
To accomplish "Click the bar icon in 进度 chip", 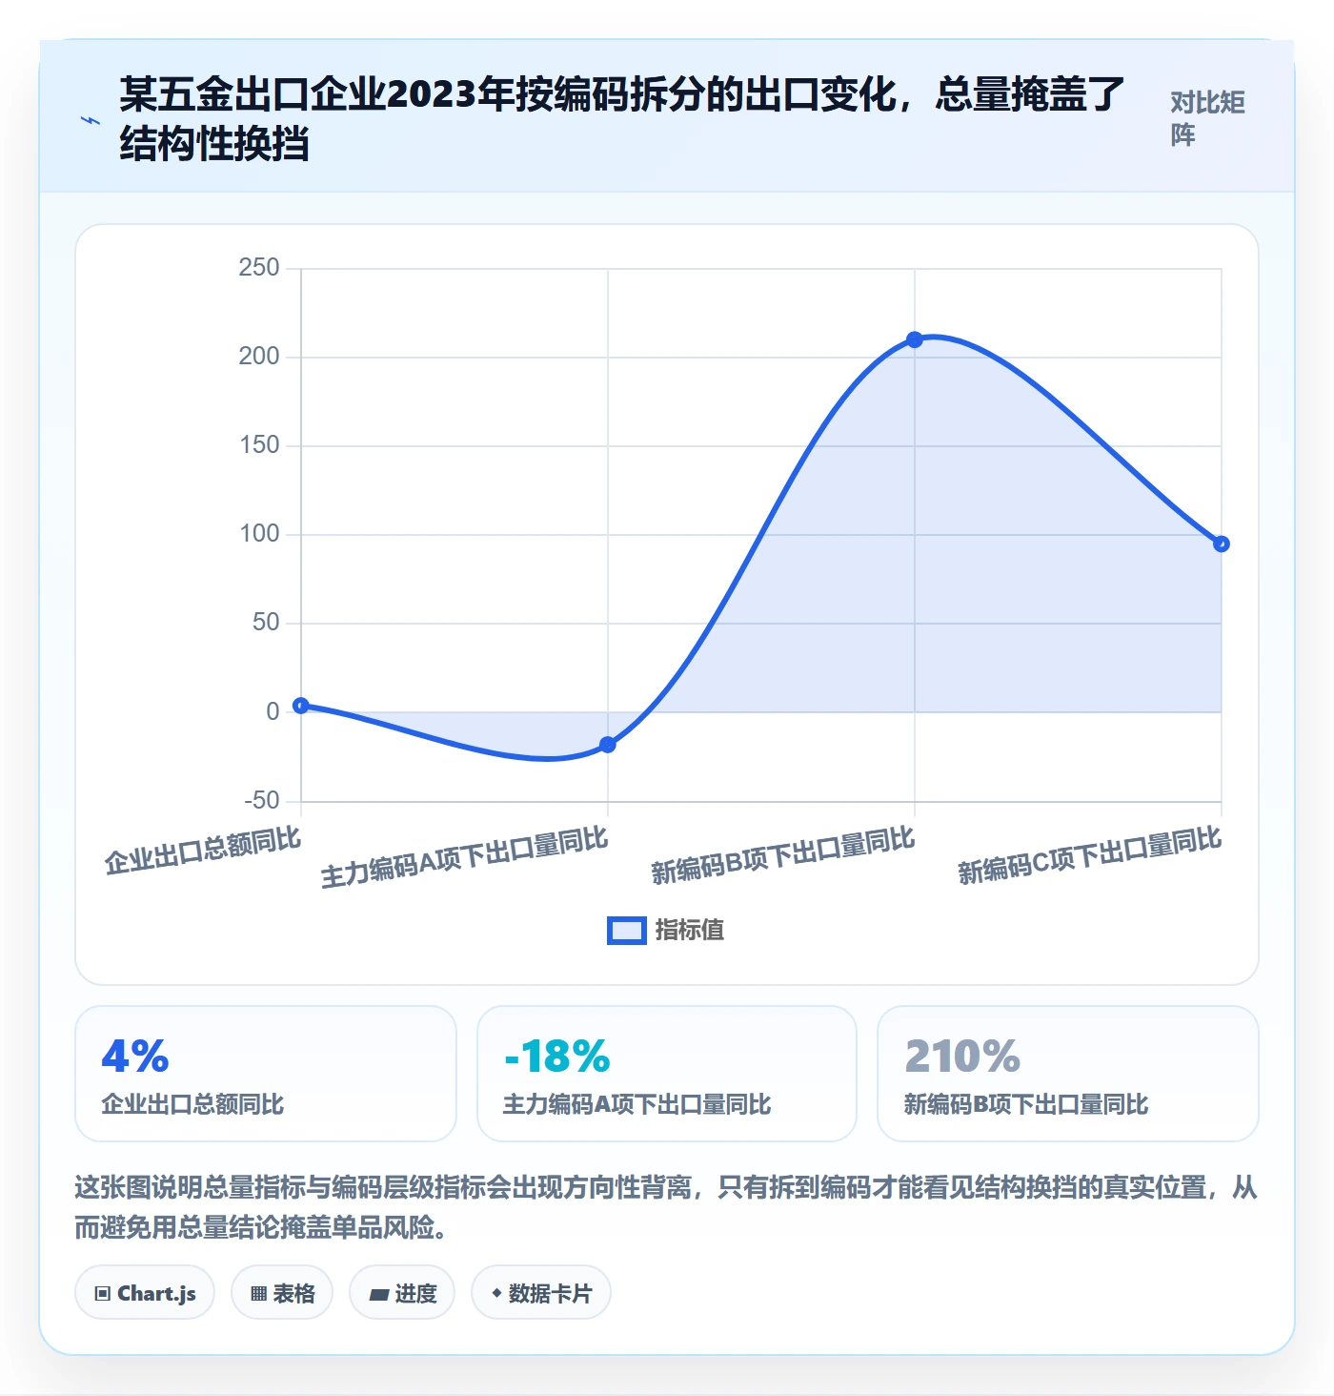I will 379,1294.
